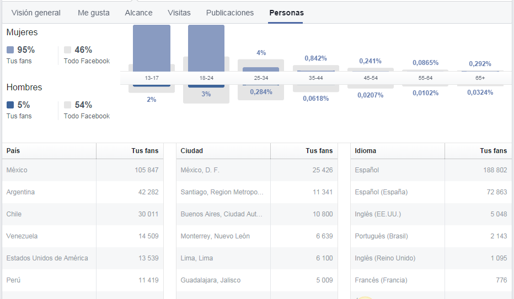Click the Idioma column header

[x=398, y=151]
